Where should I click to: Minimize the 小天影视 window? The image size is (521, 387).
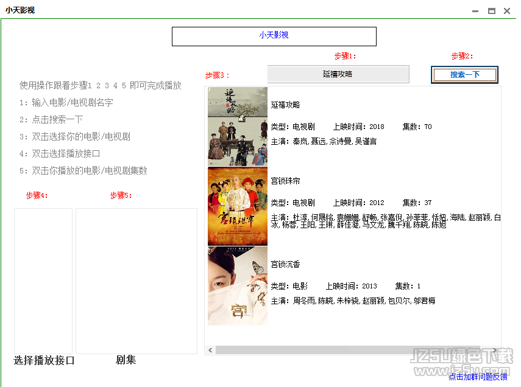tap(476, 10)
